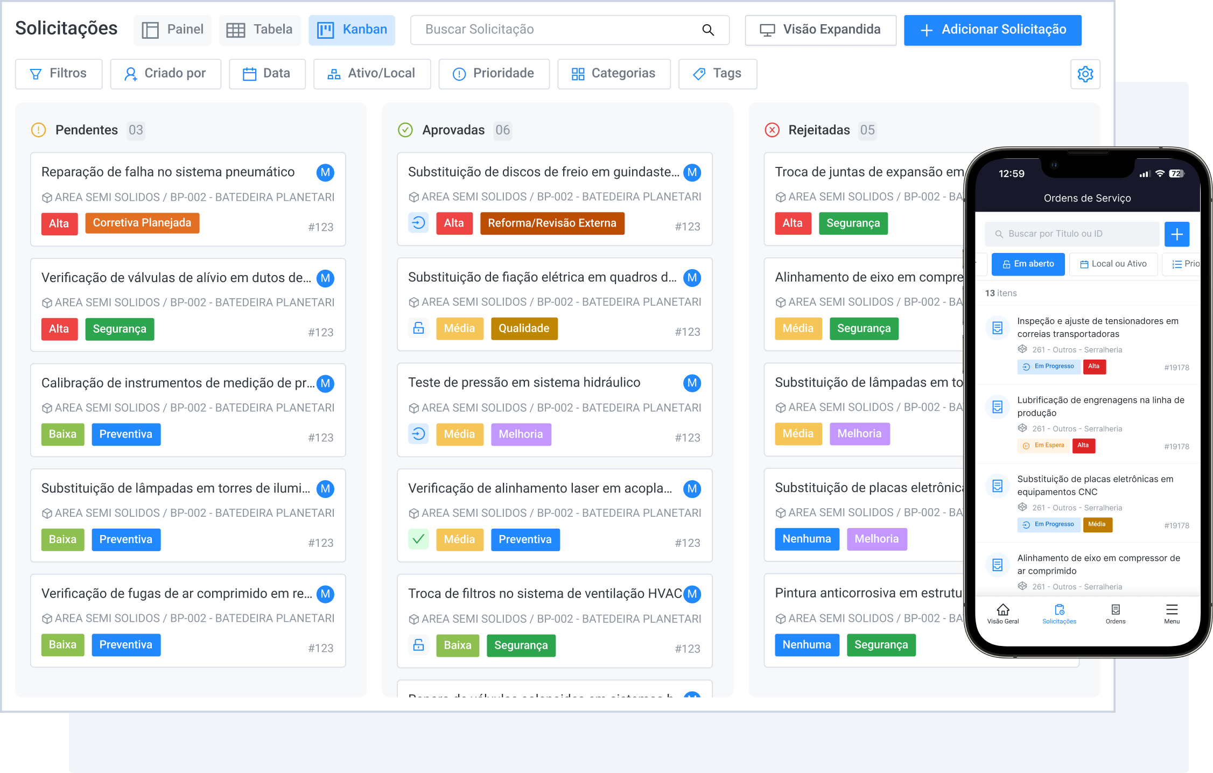The width and height of the screenshot is (1213, 773).
Task: Click Adicionar Solicitação button
Action: pyautogui.click(x=992, y=30)
